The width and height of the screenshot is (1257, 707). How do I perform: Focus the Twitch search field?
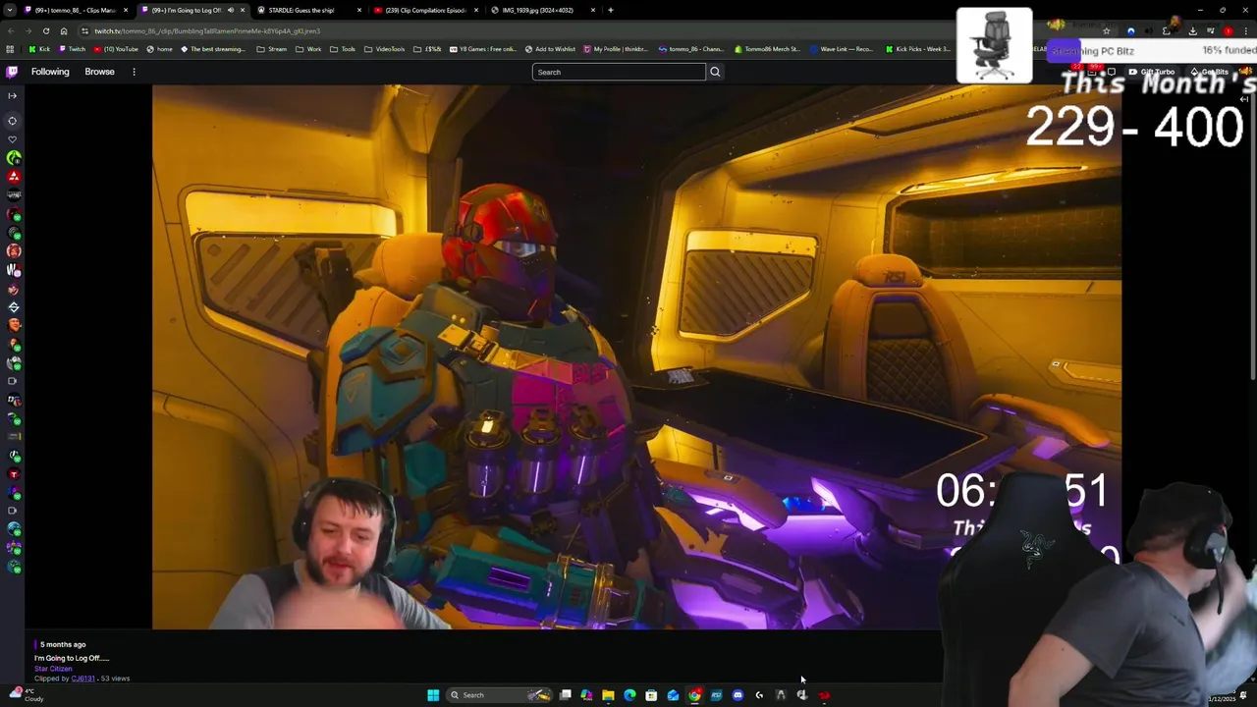(619, 72)
